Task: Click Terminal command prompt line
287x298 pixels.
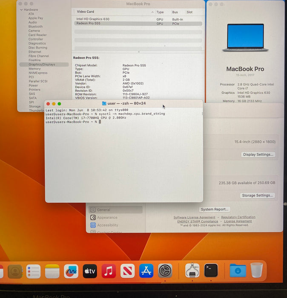Action: coord(73,122)
